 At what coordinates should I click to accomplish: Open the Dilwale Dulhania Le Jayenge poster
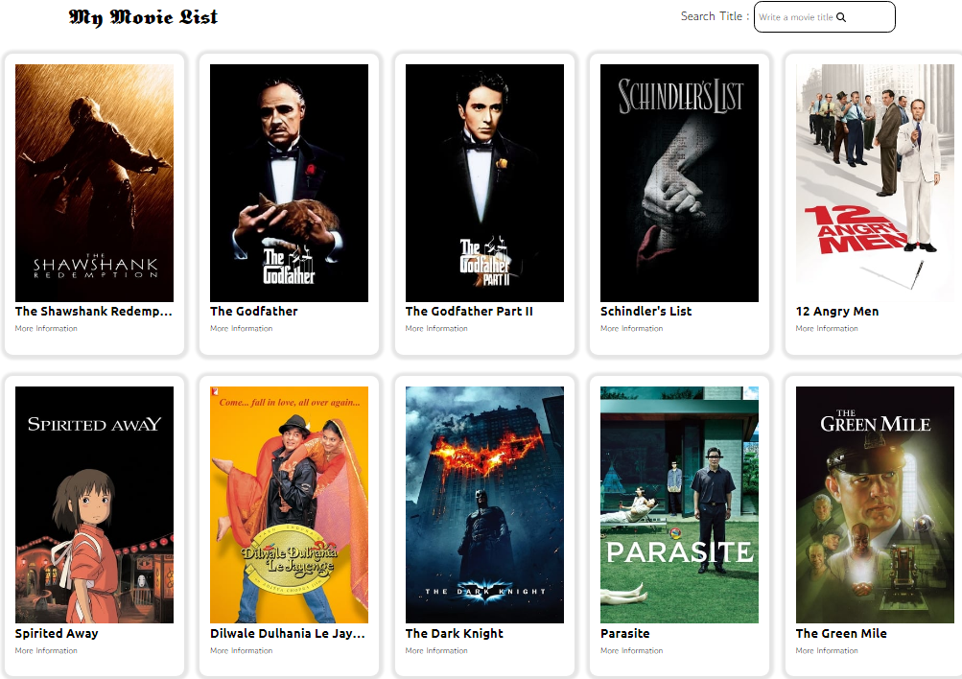[289, 504]
